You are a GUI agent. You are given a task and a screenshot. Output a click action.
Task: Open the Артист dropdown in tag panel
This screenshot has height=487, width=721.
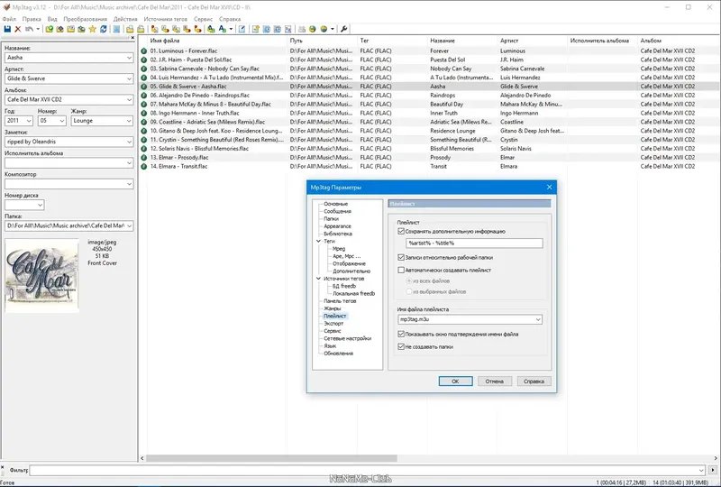click(129, 78)
